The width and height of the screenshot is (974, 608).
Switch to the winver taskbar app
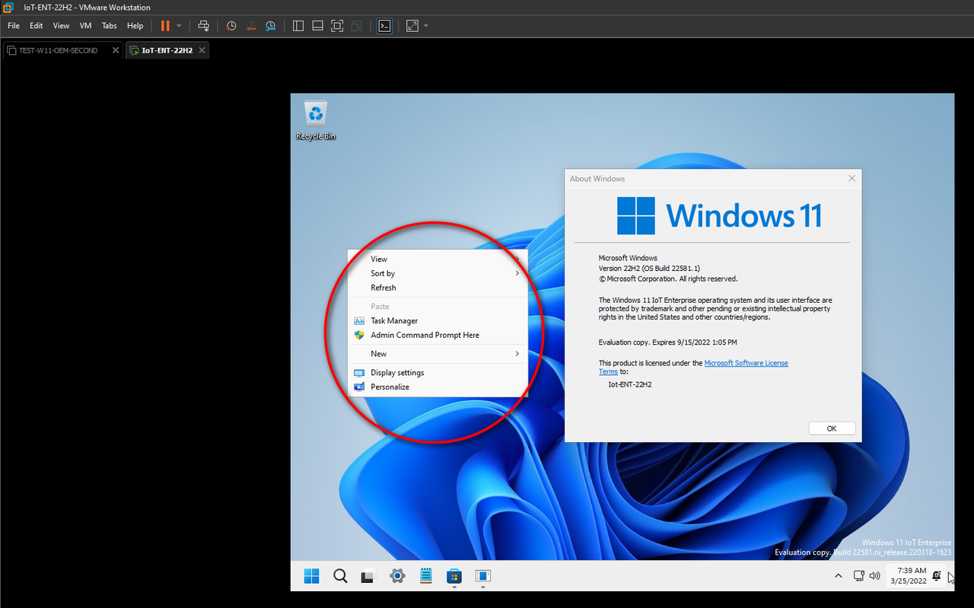pos(483,576)
